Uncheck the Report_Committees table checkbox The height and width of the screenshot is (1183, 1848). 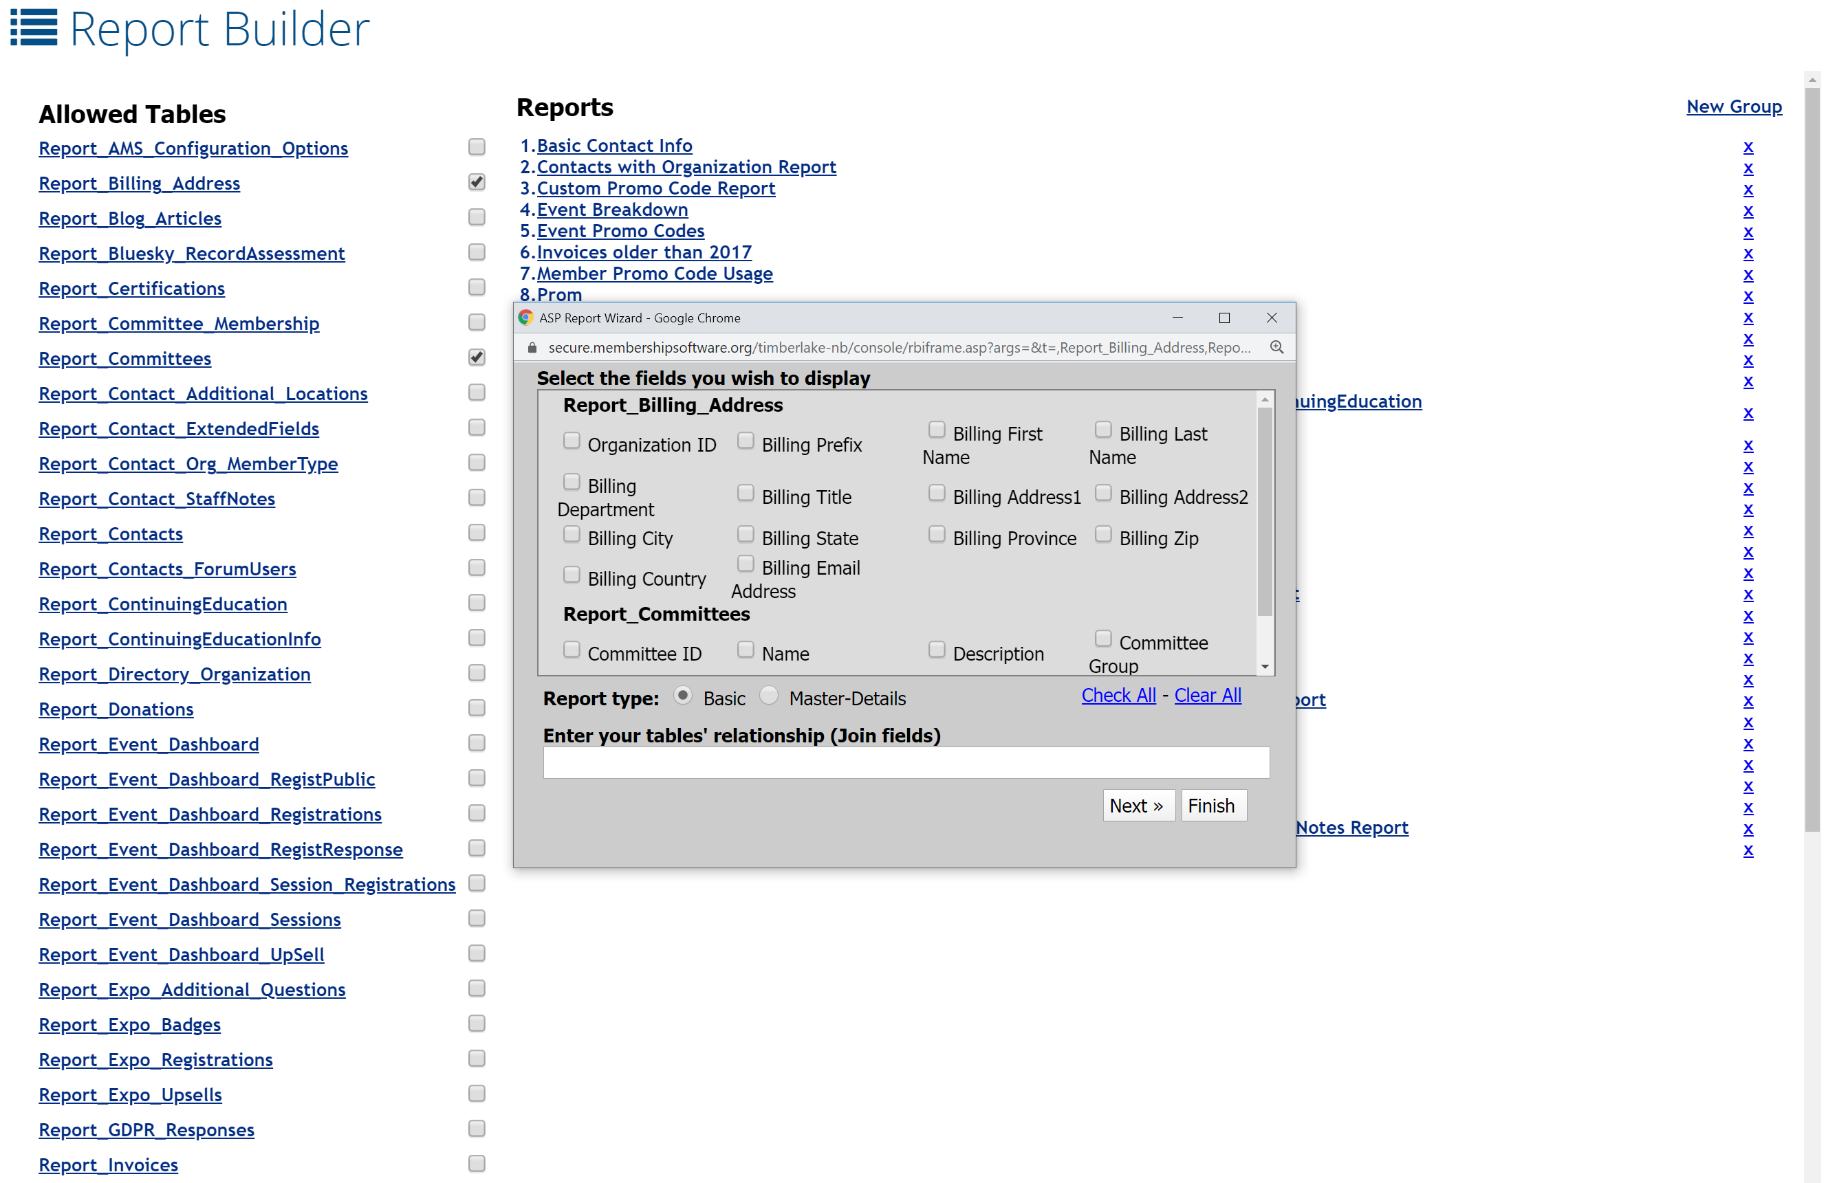pyautogui.click(x=477, y=357)
